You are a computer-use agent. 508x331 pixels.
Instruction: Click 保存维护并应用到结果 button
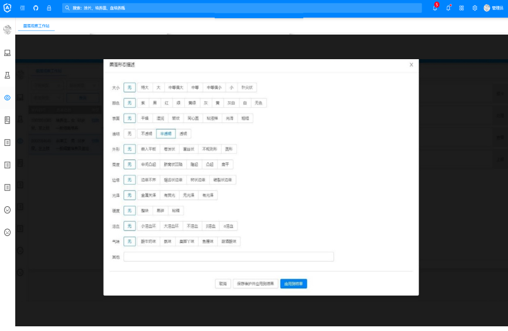[x=255, y=284]
